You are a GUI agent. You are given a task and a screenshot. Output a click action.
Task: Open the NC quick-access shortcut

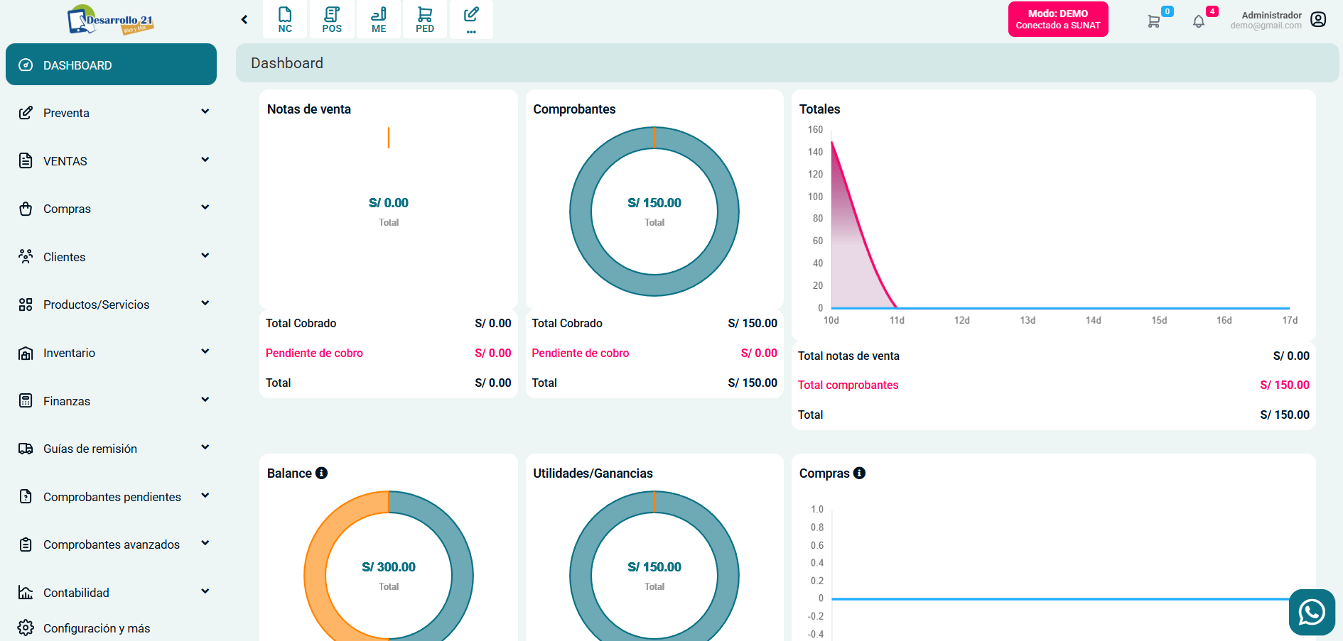click(x=285, y=19)
